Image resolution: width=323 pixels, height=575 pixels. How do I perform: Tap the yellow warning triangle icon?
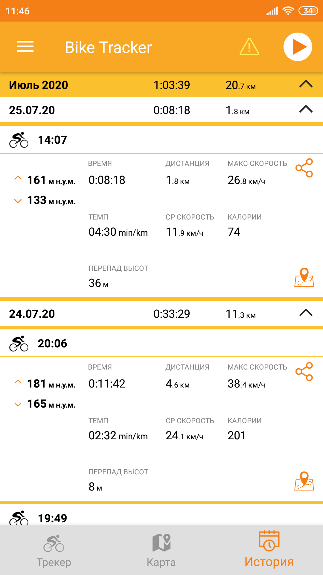tap(249, 47)
